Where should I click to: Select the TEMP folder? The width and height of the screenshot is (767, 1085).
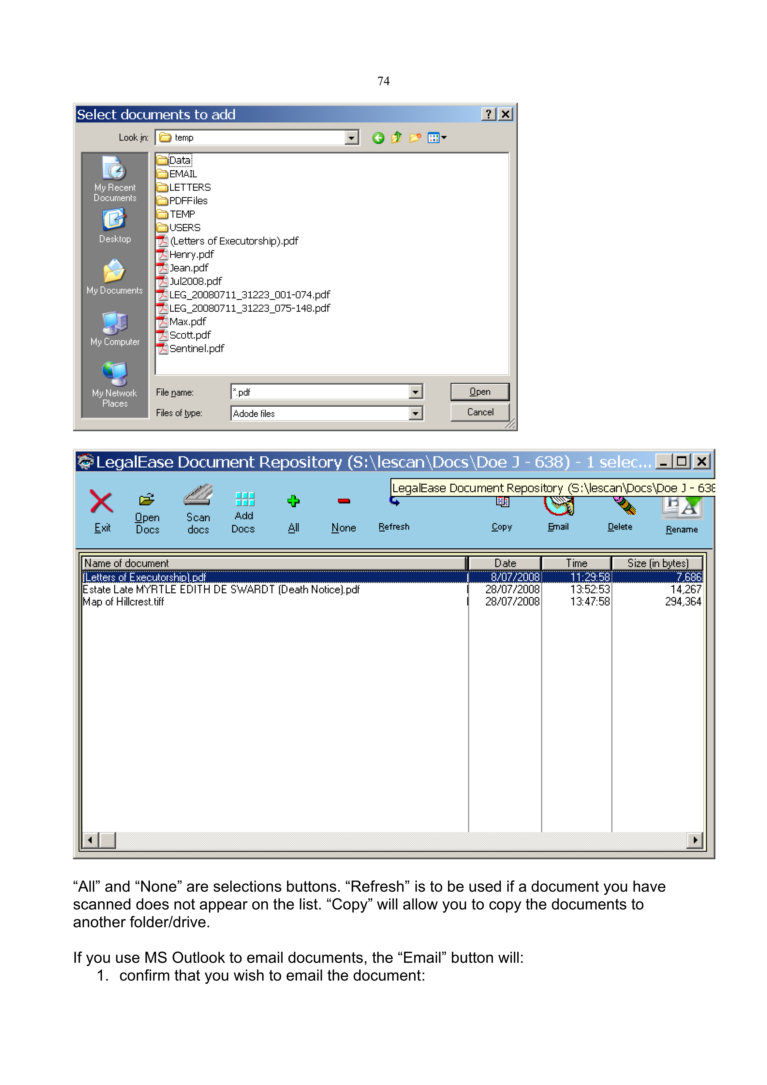176,214
